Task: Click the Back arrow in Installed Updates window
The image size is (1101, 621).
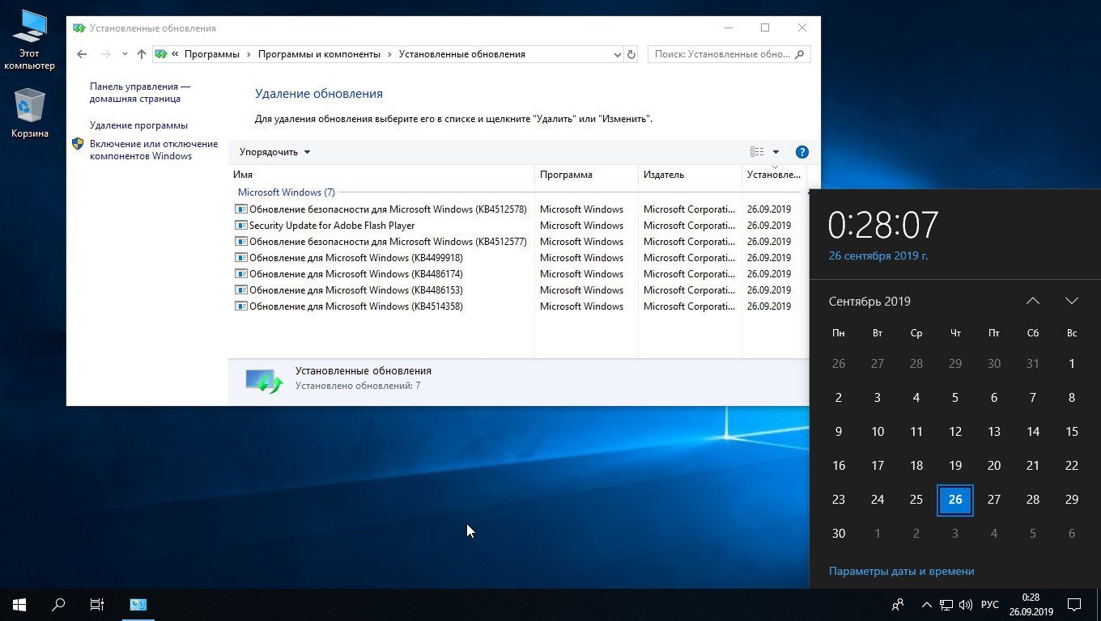Action: click(x=82, y=54)
